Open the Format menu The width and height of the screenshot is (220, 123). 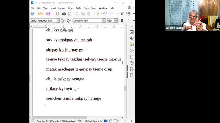(62, 8)
